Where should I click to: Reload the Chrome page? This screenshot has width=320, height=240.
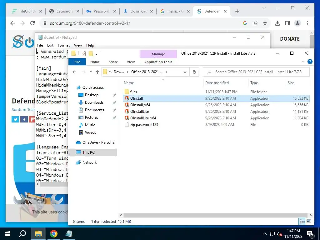32,23
